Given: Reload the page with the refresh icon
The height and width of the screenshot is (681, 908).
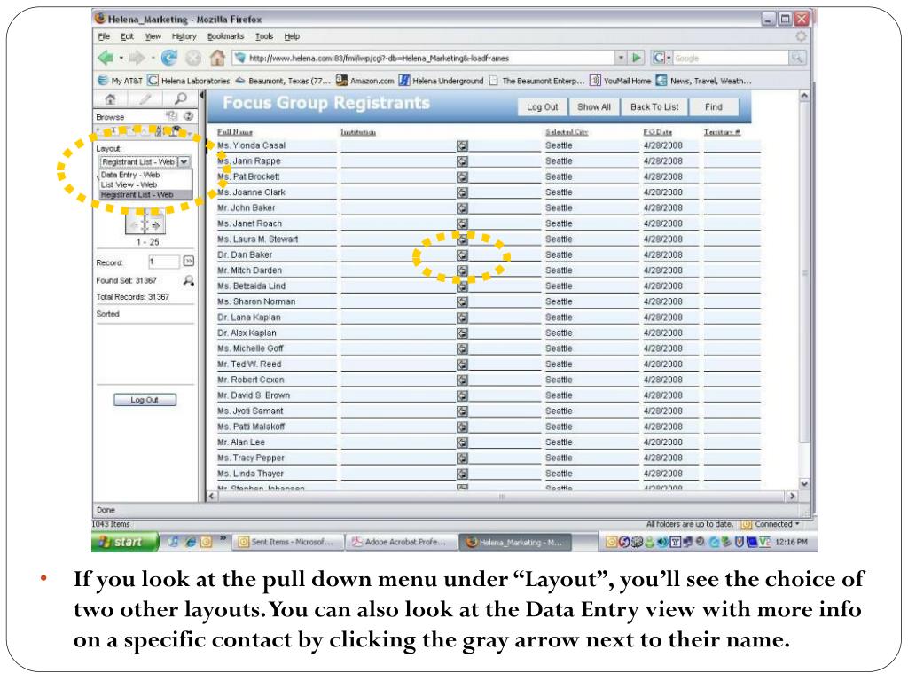Looking at the screenshot, I should point(169,58).
